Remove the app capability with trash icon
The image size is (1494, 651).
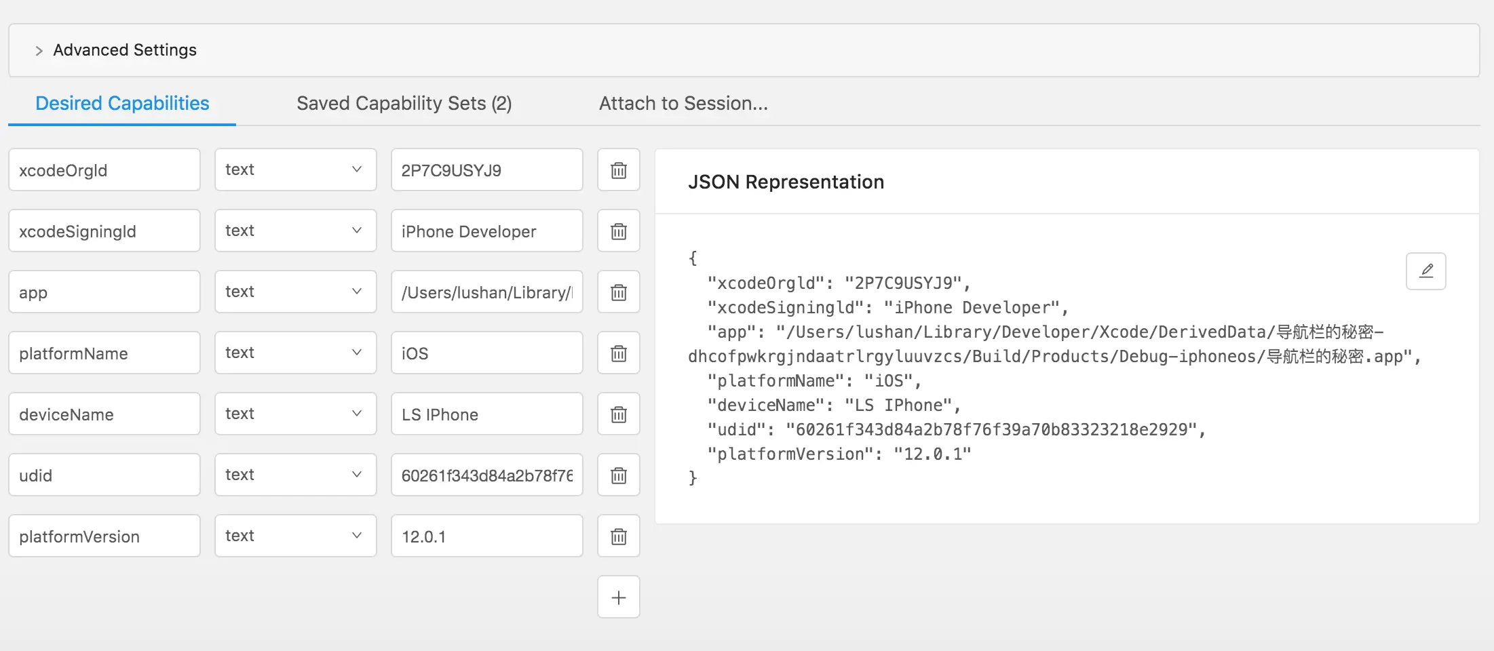[618, 292]
